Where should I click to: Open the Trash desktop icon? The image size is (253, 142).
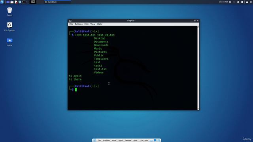pyautogui.click(x=9, y=12)
